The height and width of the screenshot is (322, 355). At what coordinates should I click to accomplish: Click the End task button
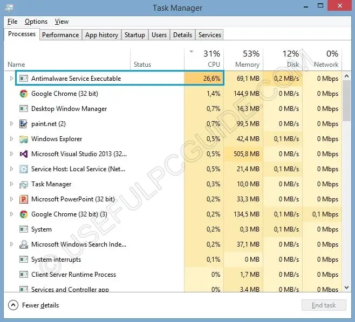click(324, 305)
